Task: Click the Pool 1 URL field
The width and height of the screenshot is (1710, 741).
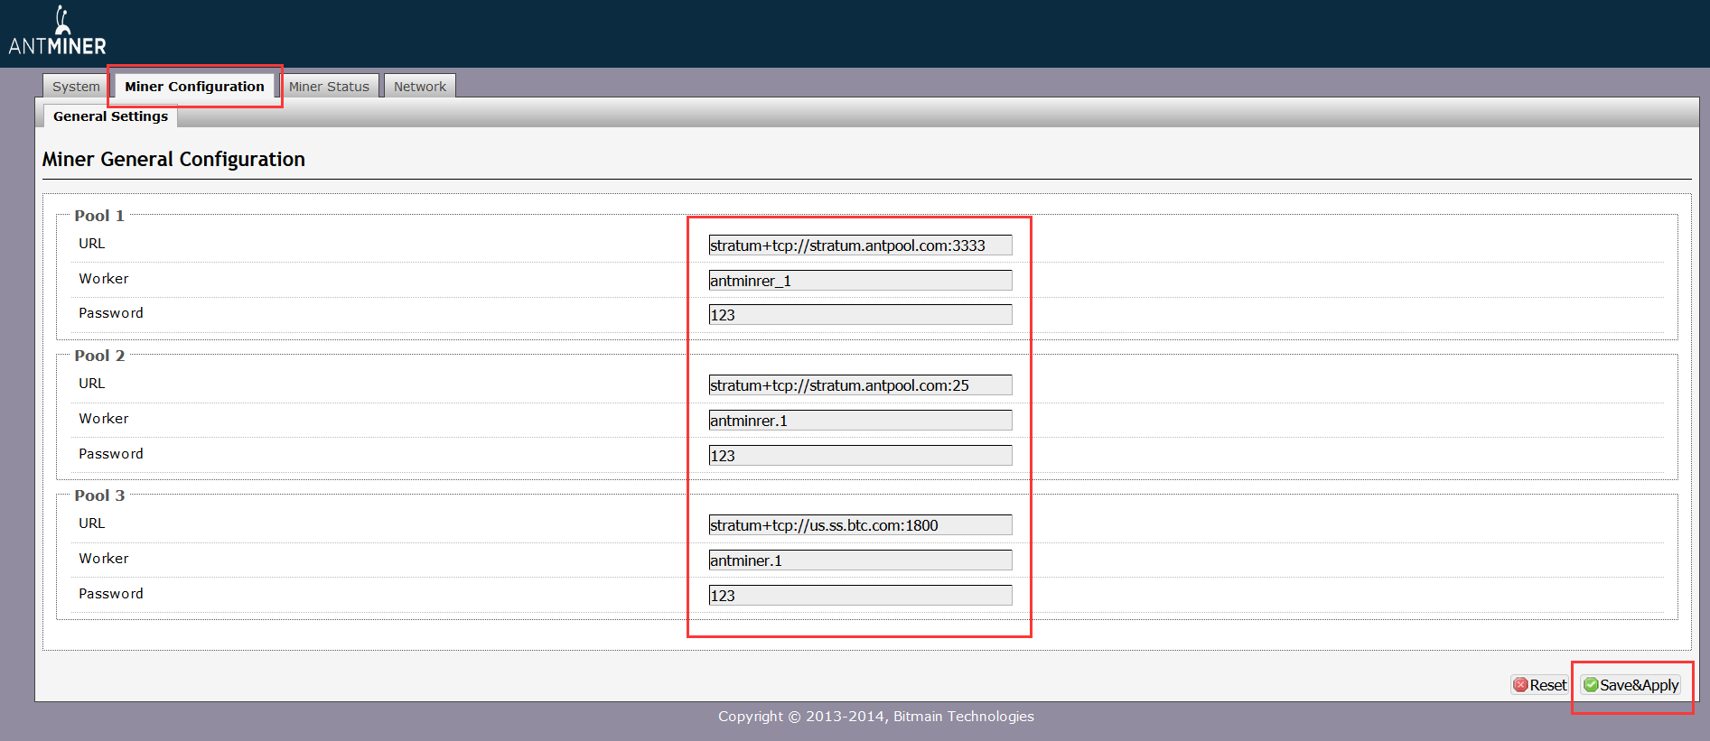Action: [860, 245]
